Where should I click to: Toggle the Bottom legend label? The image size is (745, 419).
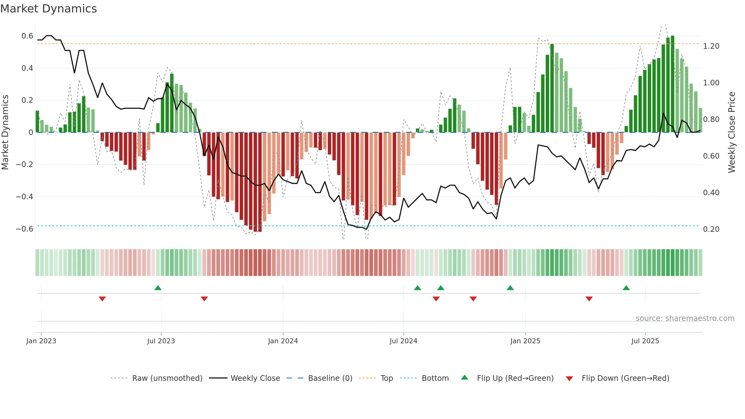pyautogui.click(x=435, y=378)
